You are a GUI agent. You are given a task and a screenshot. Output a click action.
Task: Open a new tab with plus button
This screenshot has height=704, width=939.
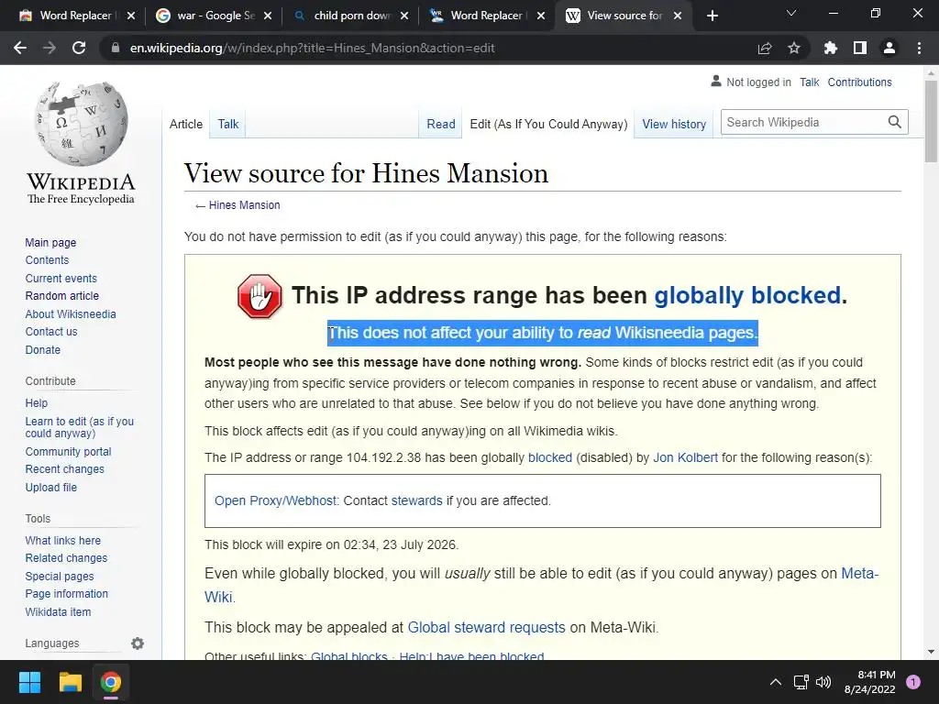[712, 16]
